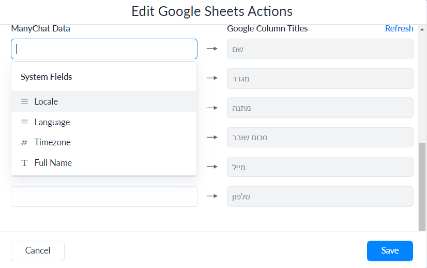Select Full Name system field
Screen dimensions: 427x268
click(x=53, y=163)
